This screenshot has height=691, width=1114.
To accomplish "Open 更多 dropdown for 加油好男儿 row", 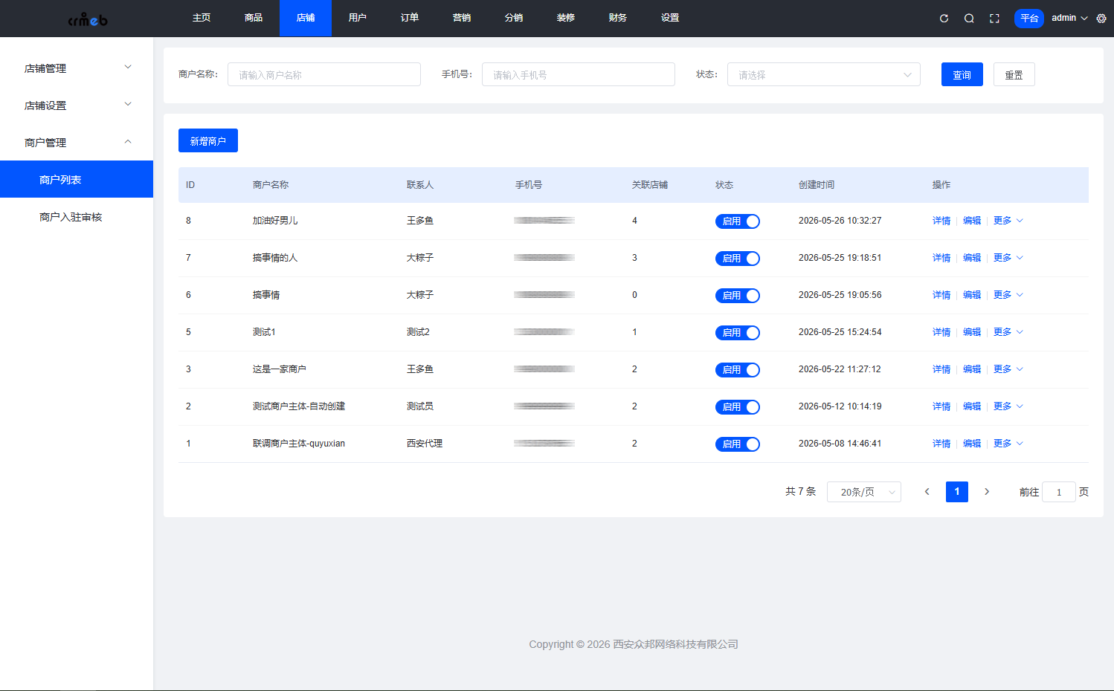I will click(1008, 221).
